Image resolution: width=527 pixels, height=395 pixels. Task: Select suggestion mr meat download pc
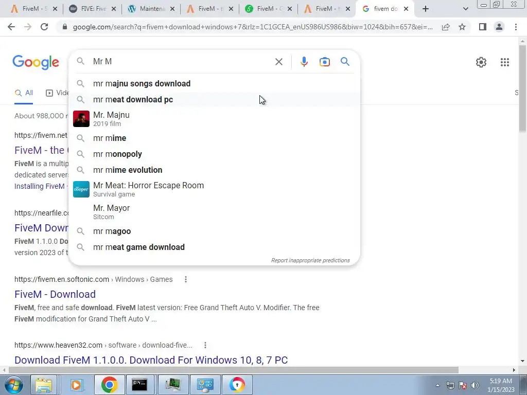tap(214, 99)
